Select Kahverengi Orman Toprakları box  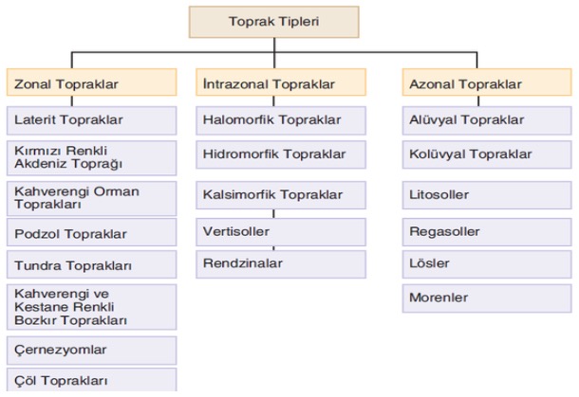91,197
